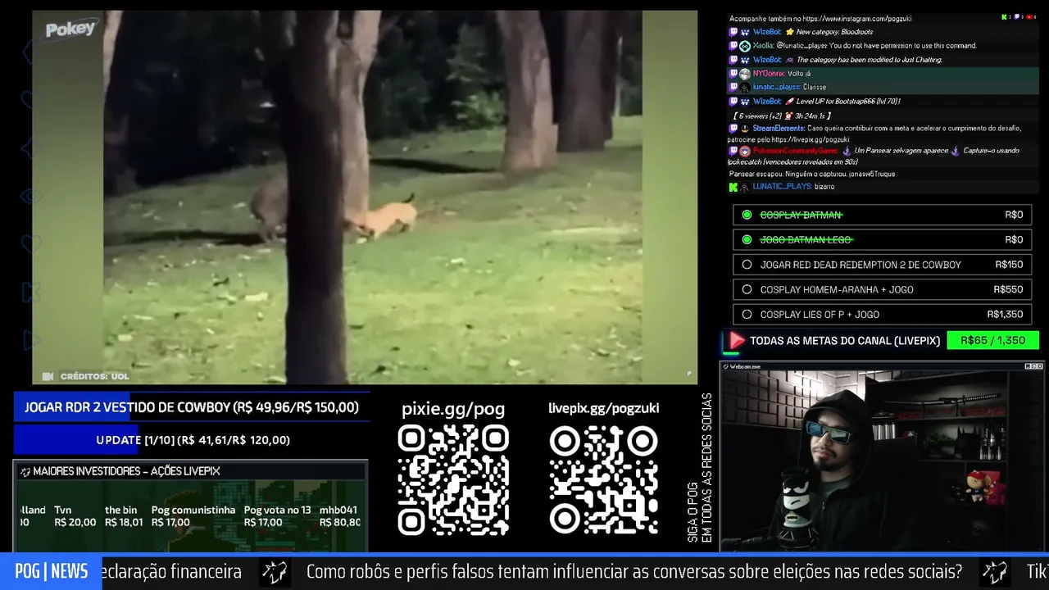Open the instagram.com/pogzuki link in chat
Image resolution: width=1049 pixels, height=590 pixels.
click(857, 19)
